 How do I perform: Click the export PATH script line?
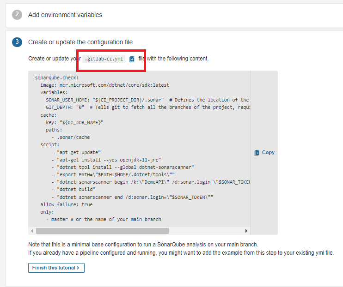coord(113,174)
